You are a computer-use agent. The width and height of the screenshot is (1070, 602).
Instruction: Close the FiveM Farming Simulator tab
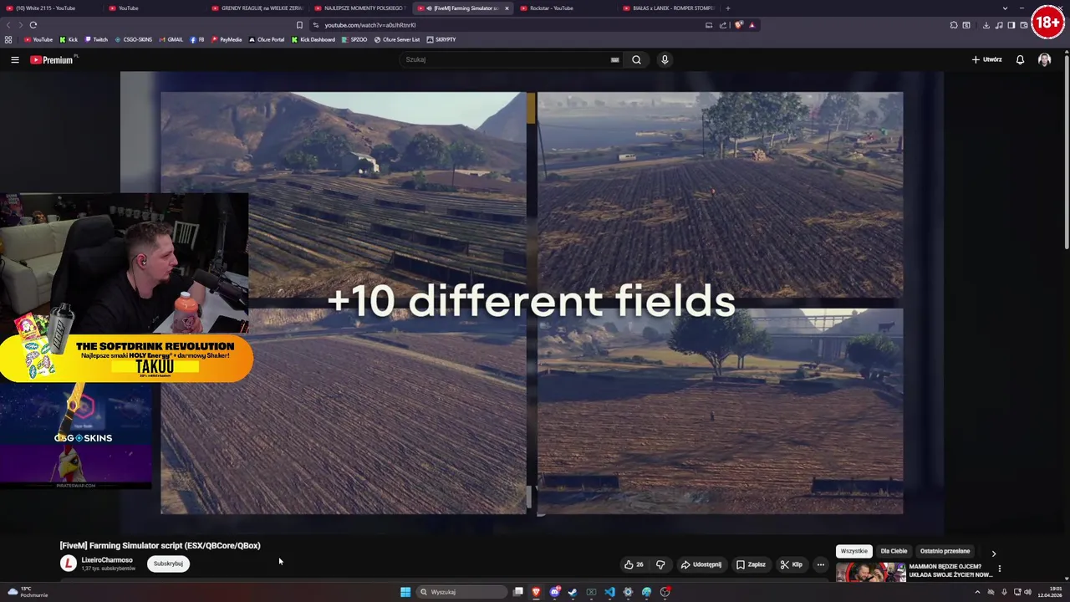506,8
